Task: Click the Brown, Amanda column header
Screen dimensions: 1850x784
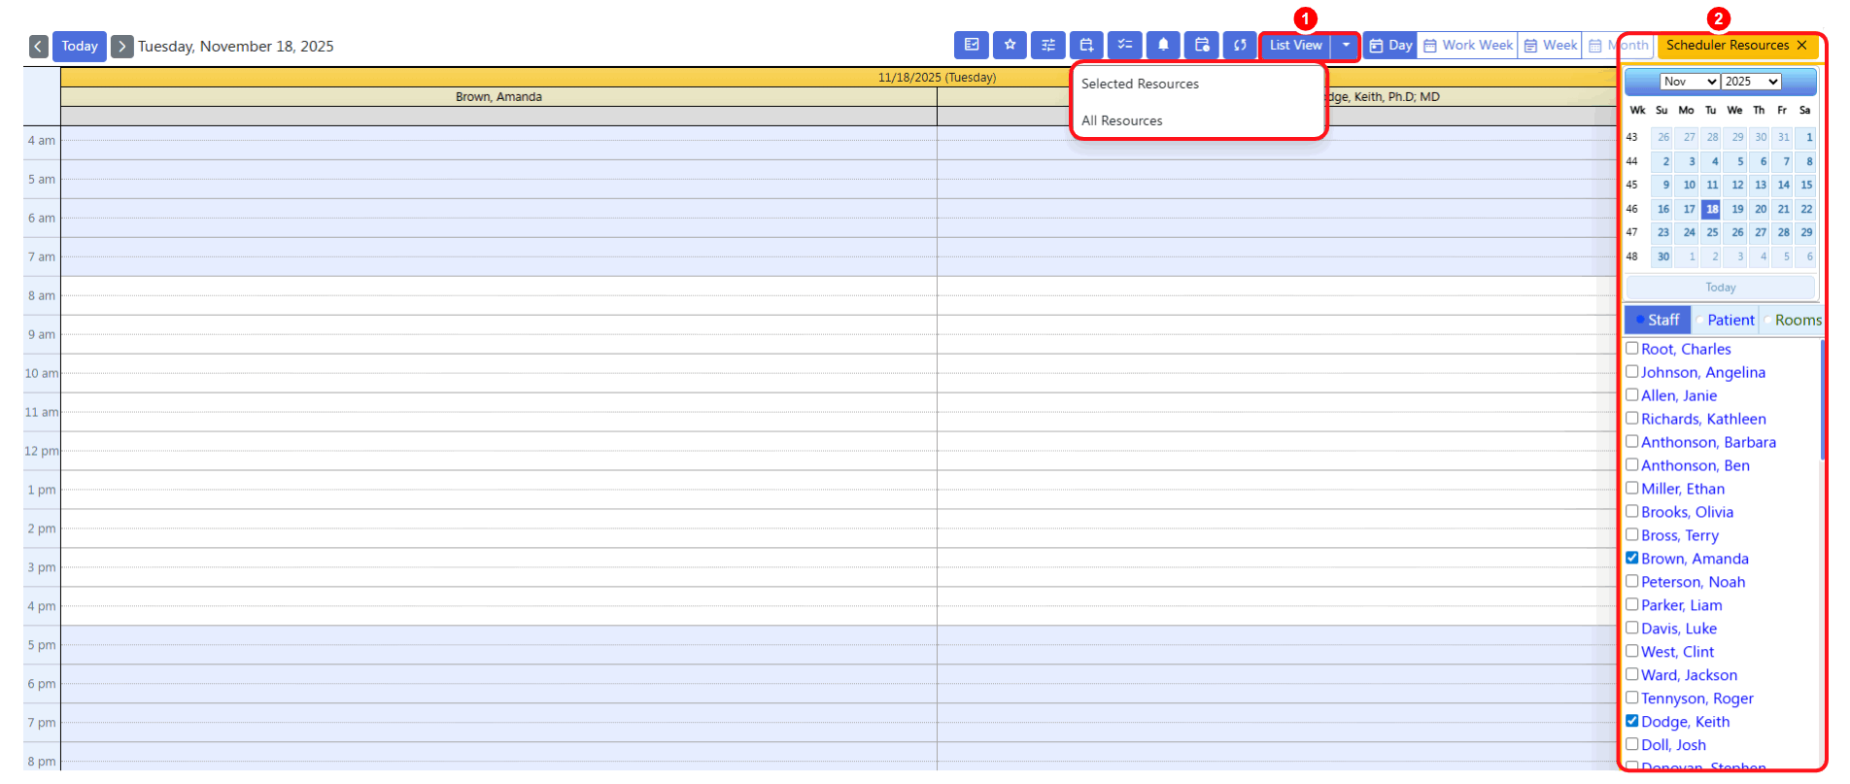Action: [x=498, y=97]
